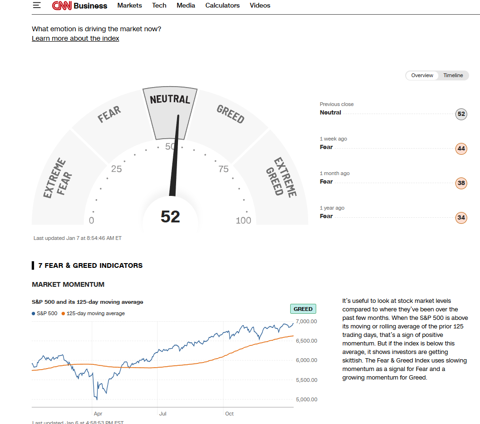This screenshot has width=480, height=424.
Task: Click the CNN logo
Action: (62, 6)
